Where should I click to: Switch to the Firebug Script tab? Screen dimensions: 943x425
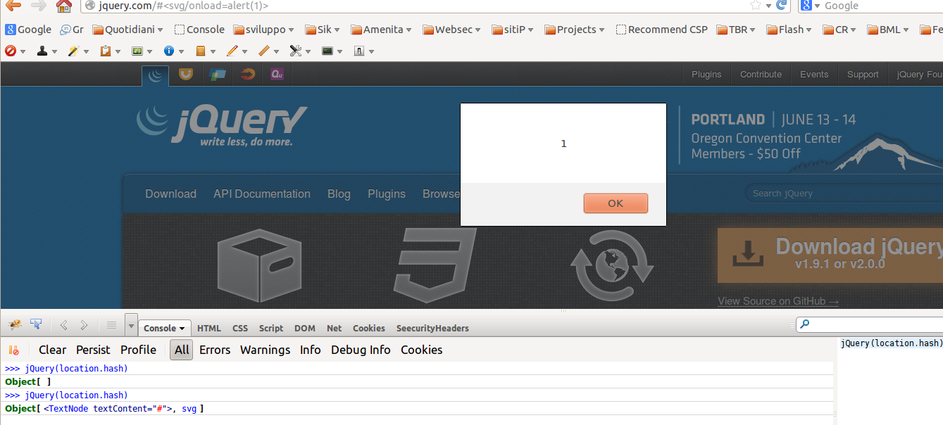[x=271, y=328]
